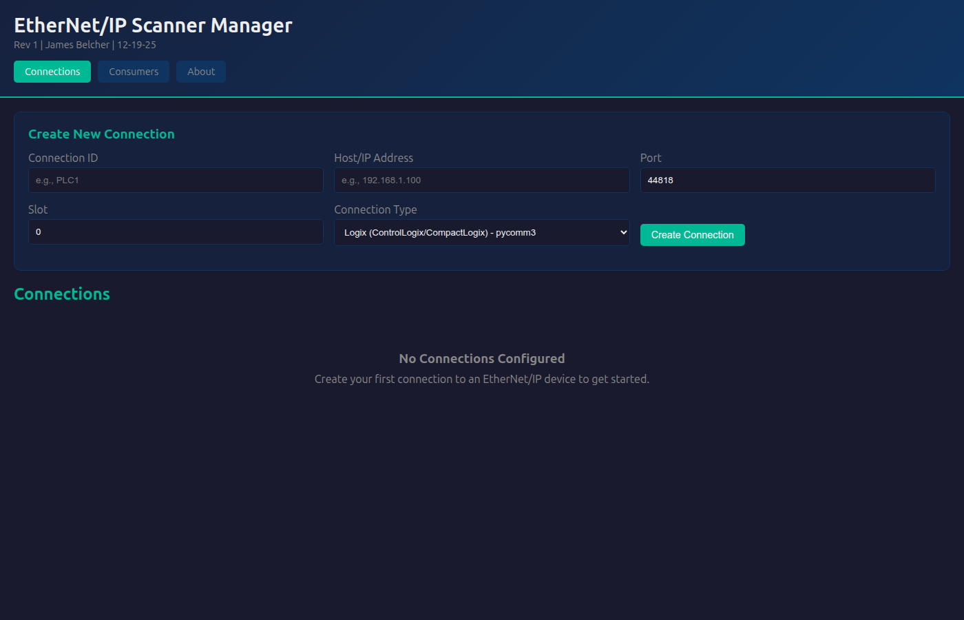This screenshot has width=964, height=620.
Task: Click the Create Connection button
Action: point(693,235)
